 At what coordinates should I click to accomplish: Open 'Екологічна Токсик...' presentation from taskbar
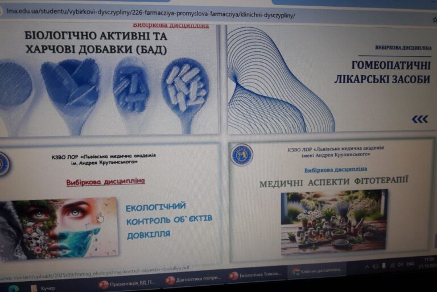pyautogui.click(x=255, y=275)
